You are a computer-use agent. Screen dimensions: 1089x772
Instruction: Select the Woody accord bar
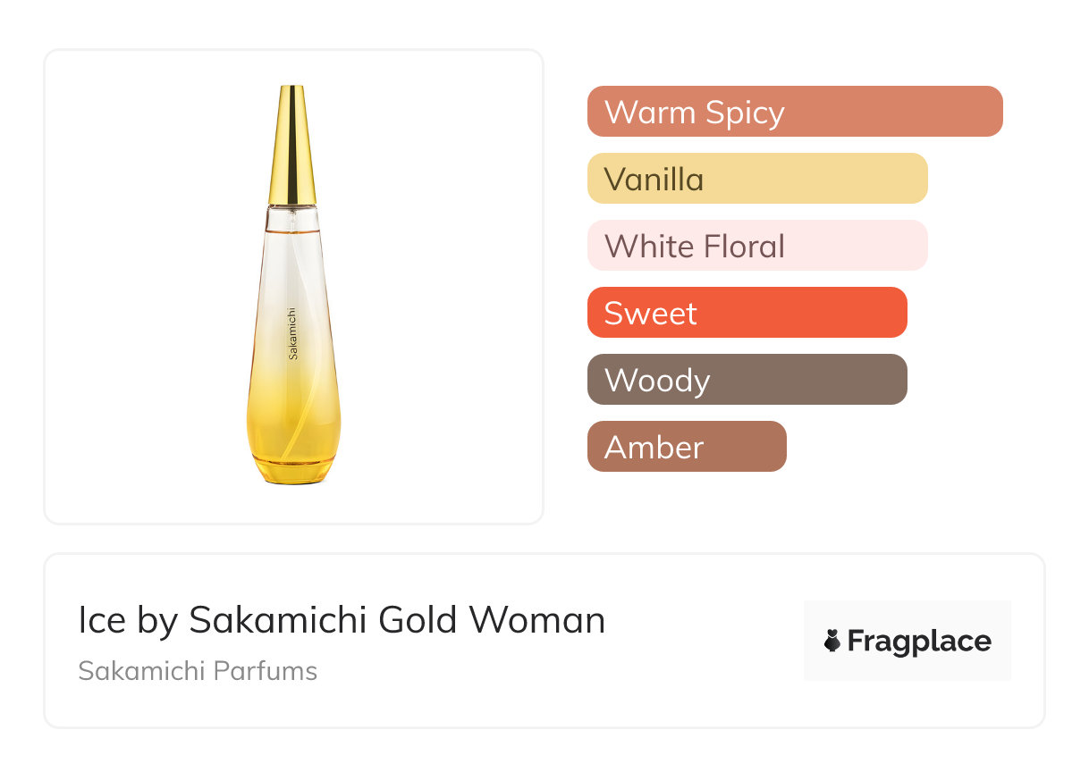pyautogui.click(x=747, y=380)
